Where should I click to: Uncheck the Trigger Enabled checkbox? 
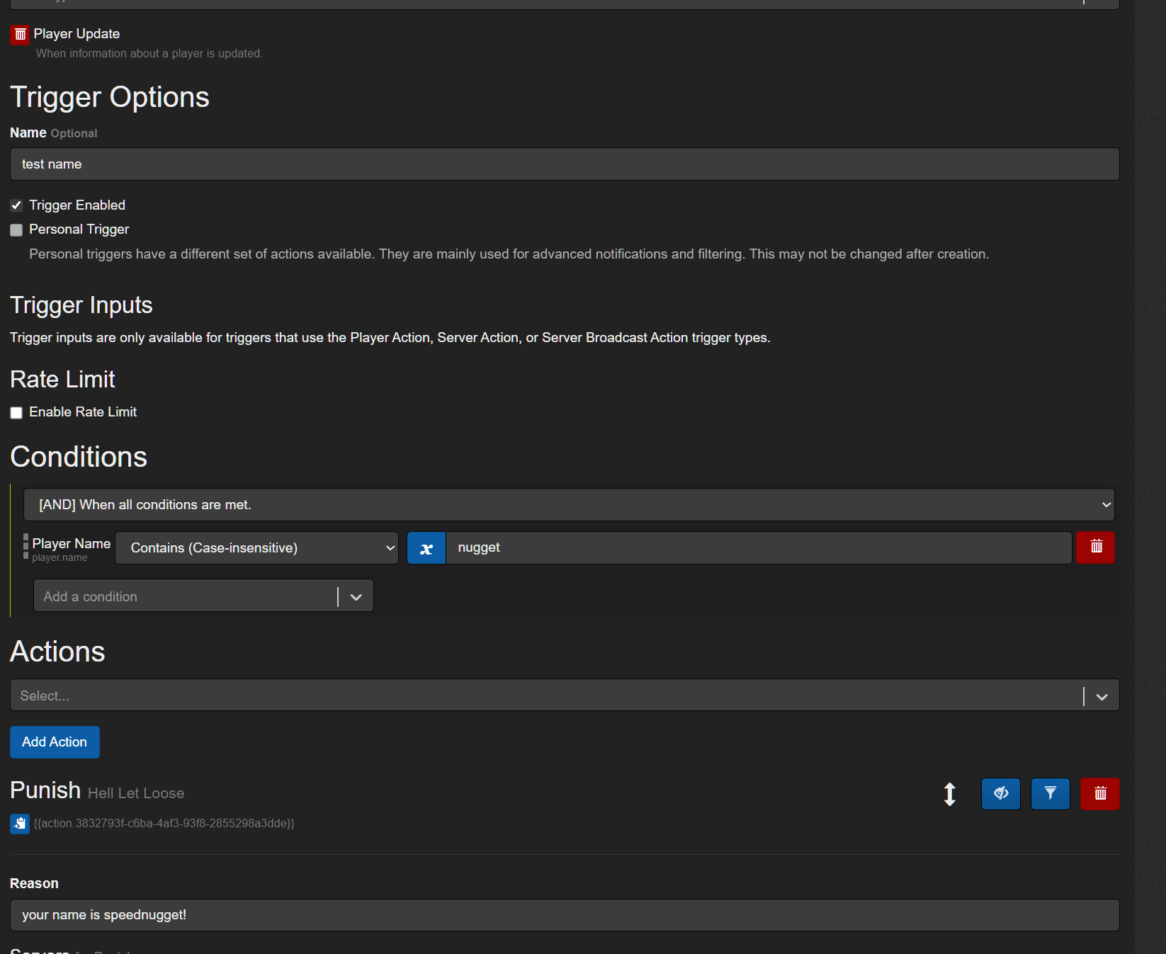tap(16, 205)
